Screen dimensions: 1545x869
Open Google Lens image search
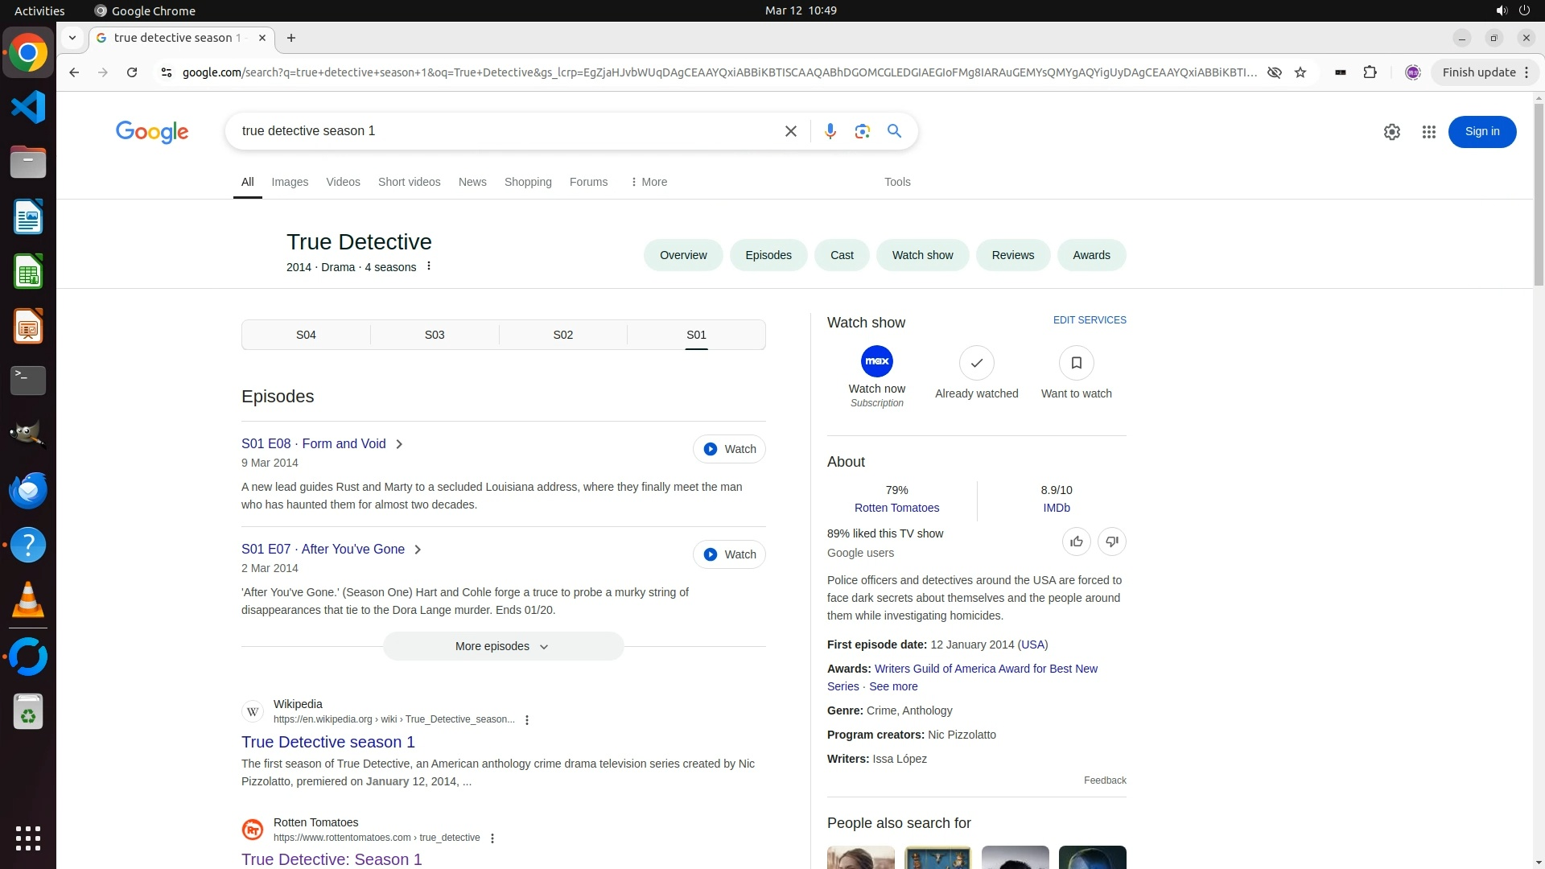click(862, 131)
